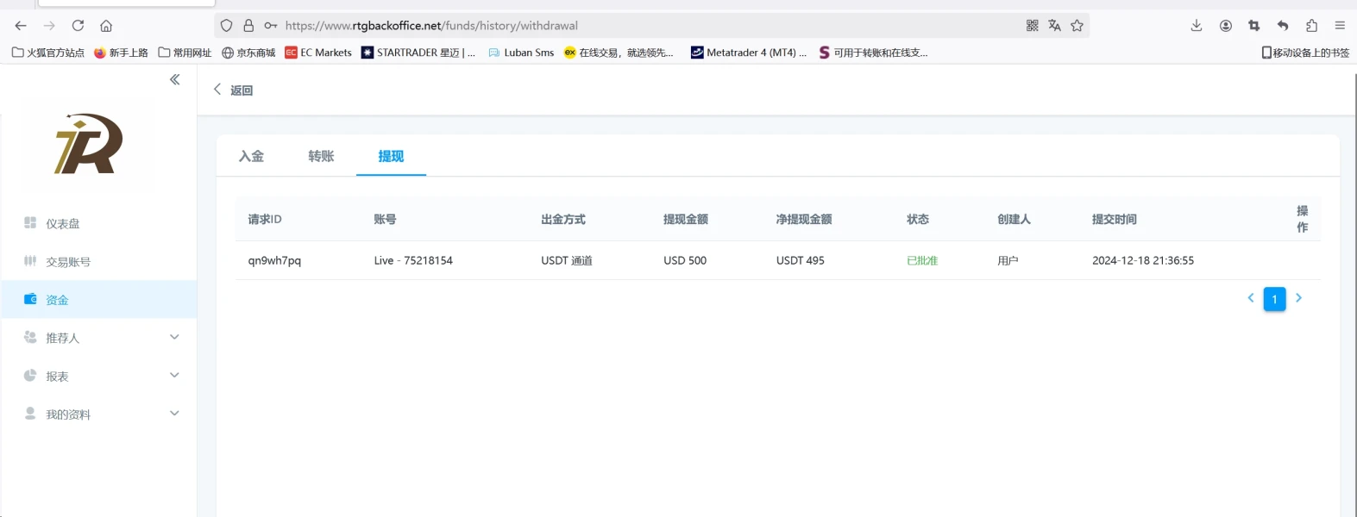
Task: Open the extensions puzzle icon
Action: (x=1311, y=26)
